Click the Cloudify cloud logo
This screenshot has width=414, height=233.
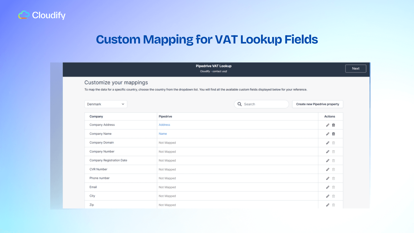(24, 15)
